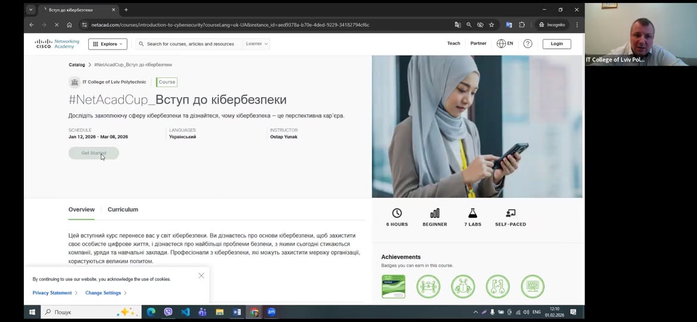Click the globe language icon
The width and height of the screenshot is (697, 322).
pyautogui.click(x=501, y=44)
